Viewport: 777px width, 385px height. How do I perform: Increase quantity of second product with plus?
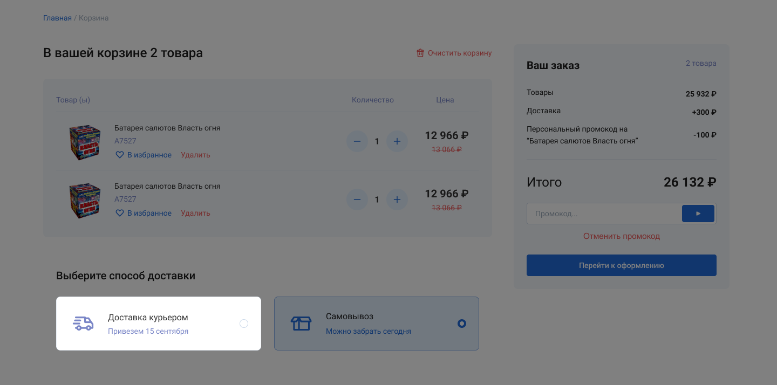click(397, 200)
